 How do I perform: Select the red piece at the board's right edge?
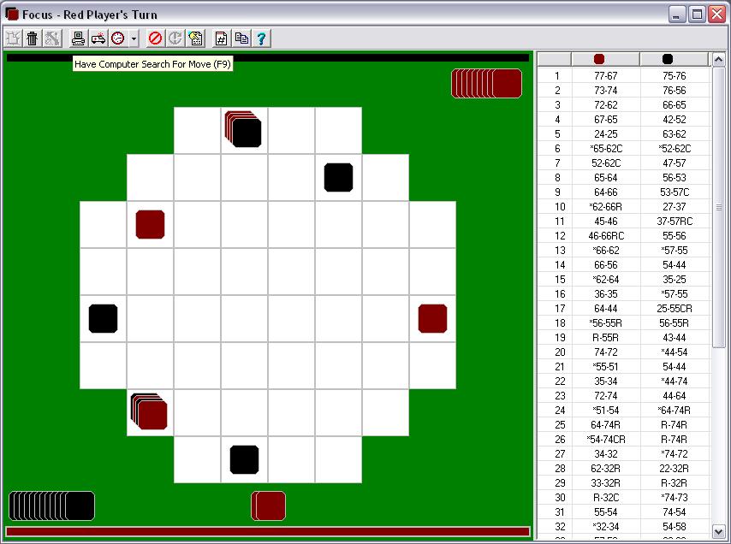pyautogui.click(x=432, y=318)
